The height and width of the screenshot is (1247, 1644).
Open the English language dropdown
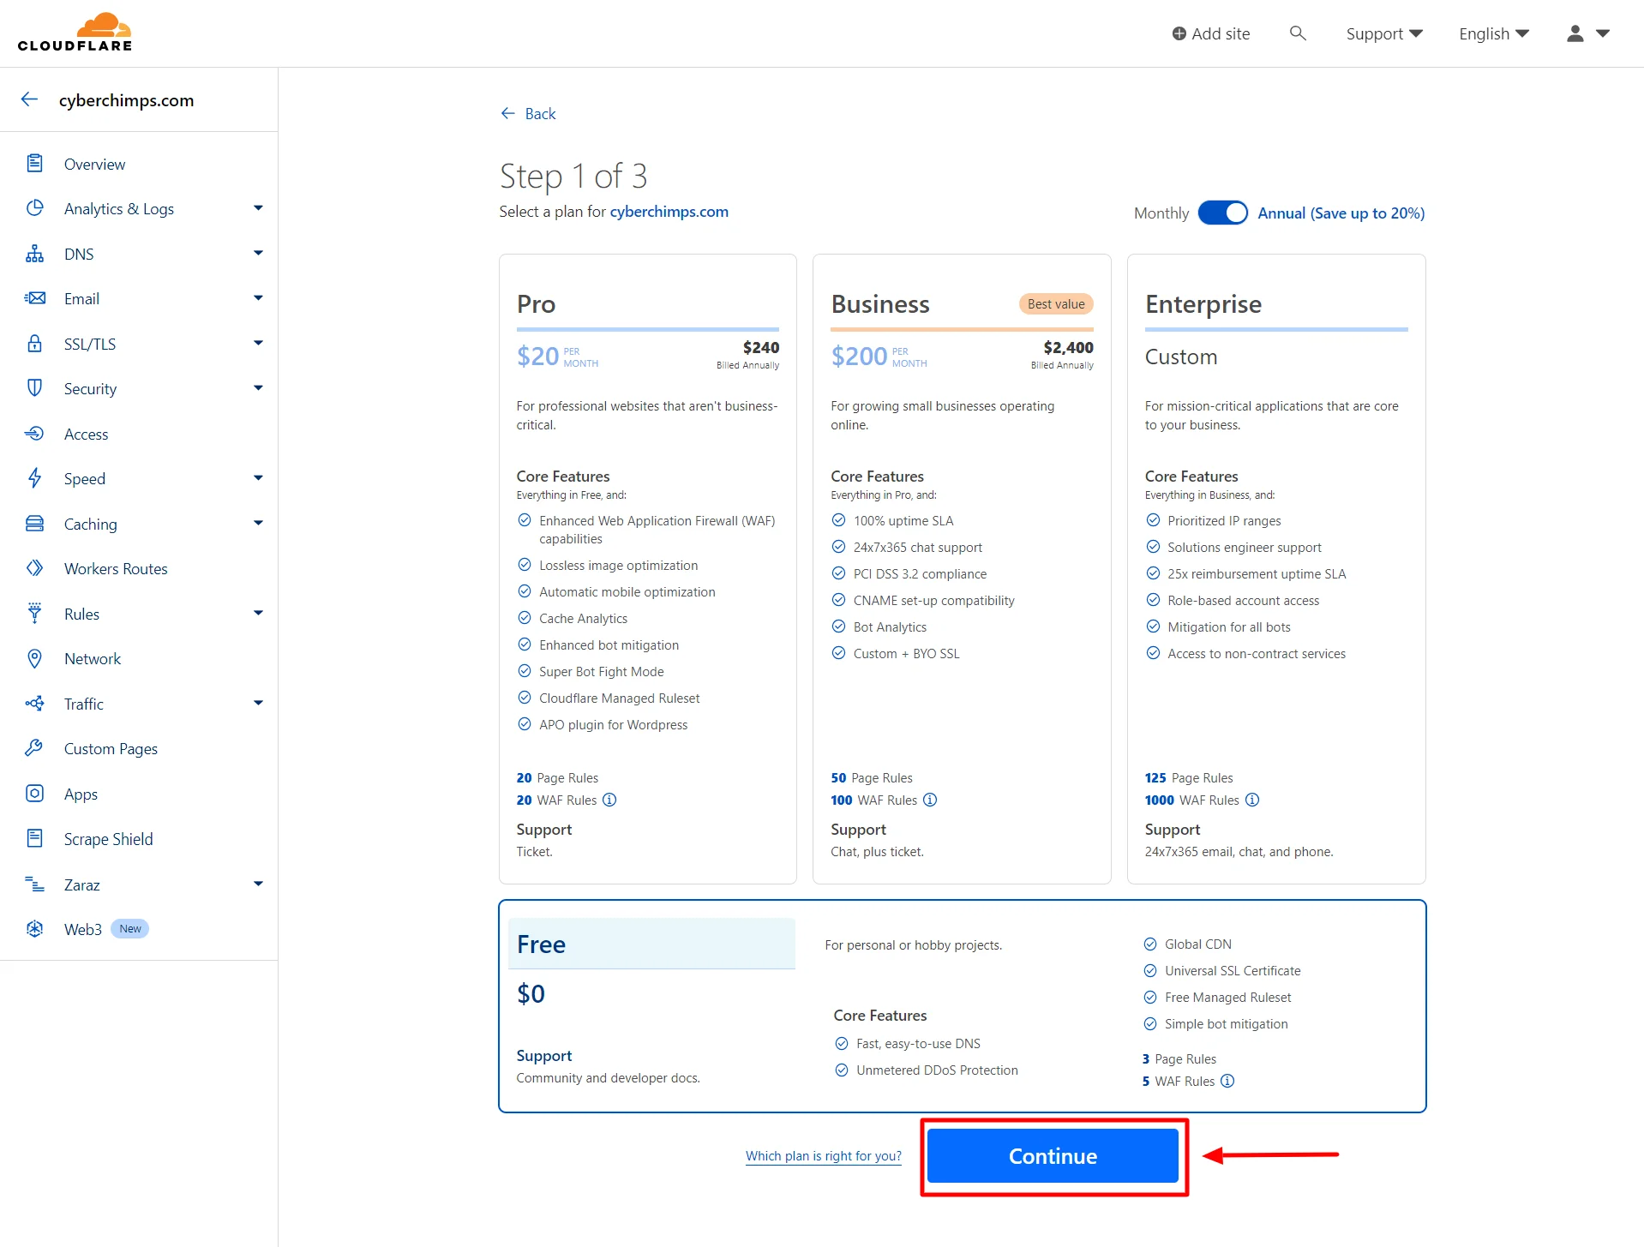pyautogui.click(x=1494, y=33)
